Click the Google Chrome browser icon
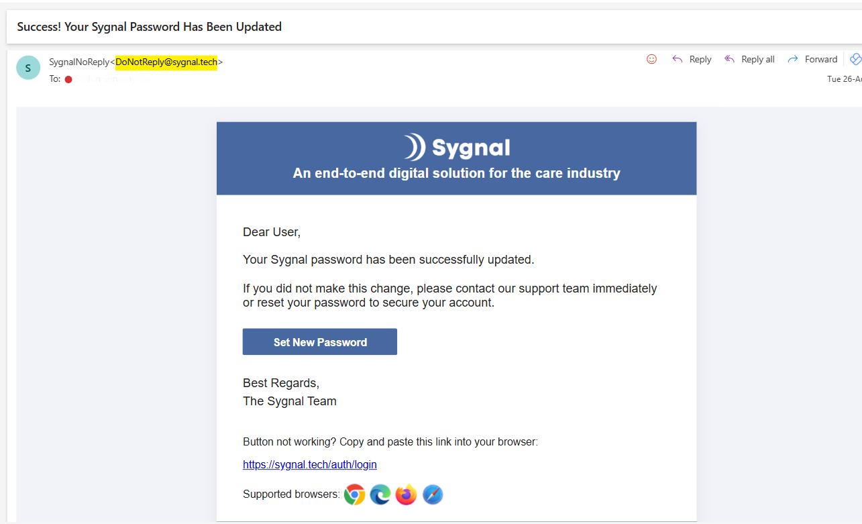This screenshot has height=524, width=862. (x=354, y=495)
